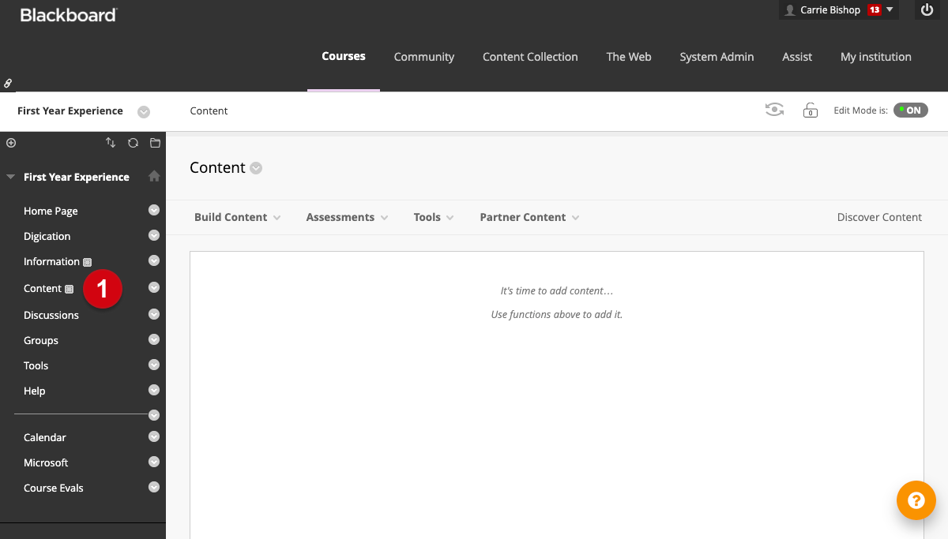Screen dimensions: 948x539
Task: Open course files folder icon in sidebar
Action: coord(155,143)
